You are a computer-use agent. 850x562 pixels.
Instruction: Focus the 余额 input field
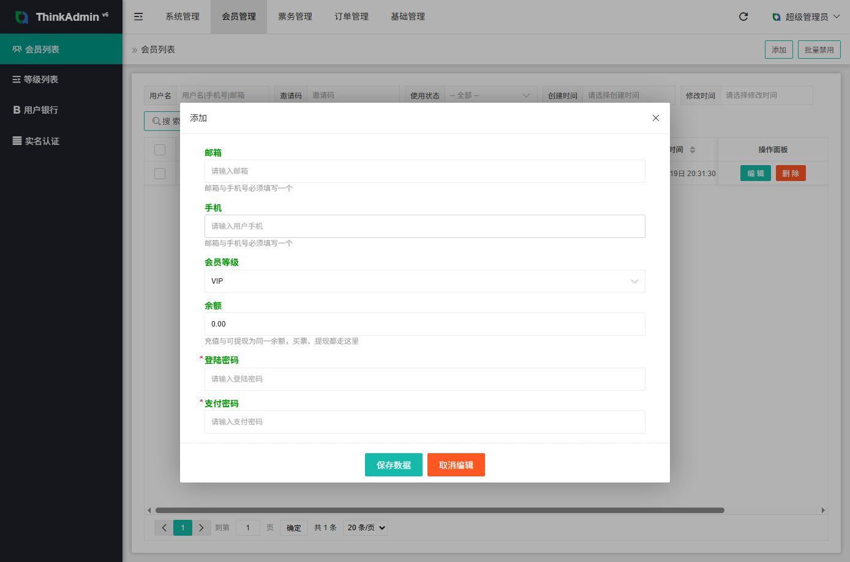pyautogui.click(x=425, y=324)
